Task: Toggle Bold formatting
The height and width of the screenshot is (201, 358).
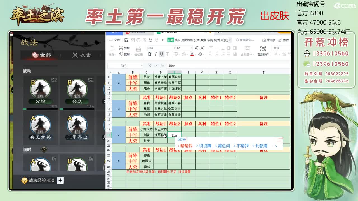Action: tap(150, 54)
